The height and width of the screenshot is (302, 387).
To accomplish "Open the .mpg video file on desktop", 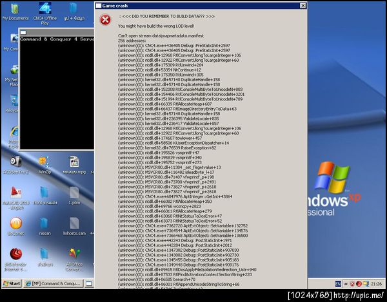I will 74,165.
